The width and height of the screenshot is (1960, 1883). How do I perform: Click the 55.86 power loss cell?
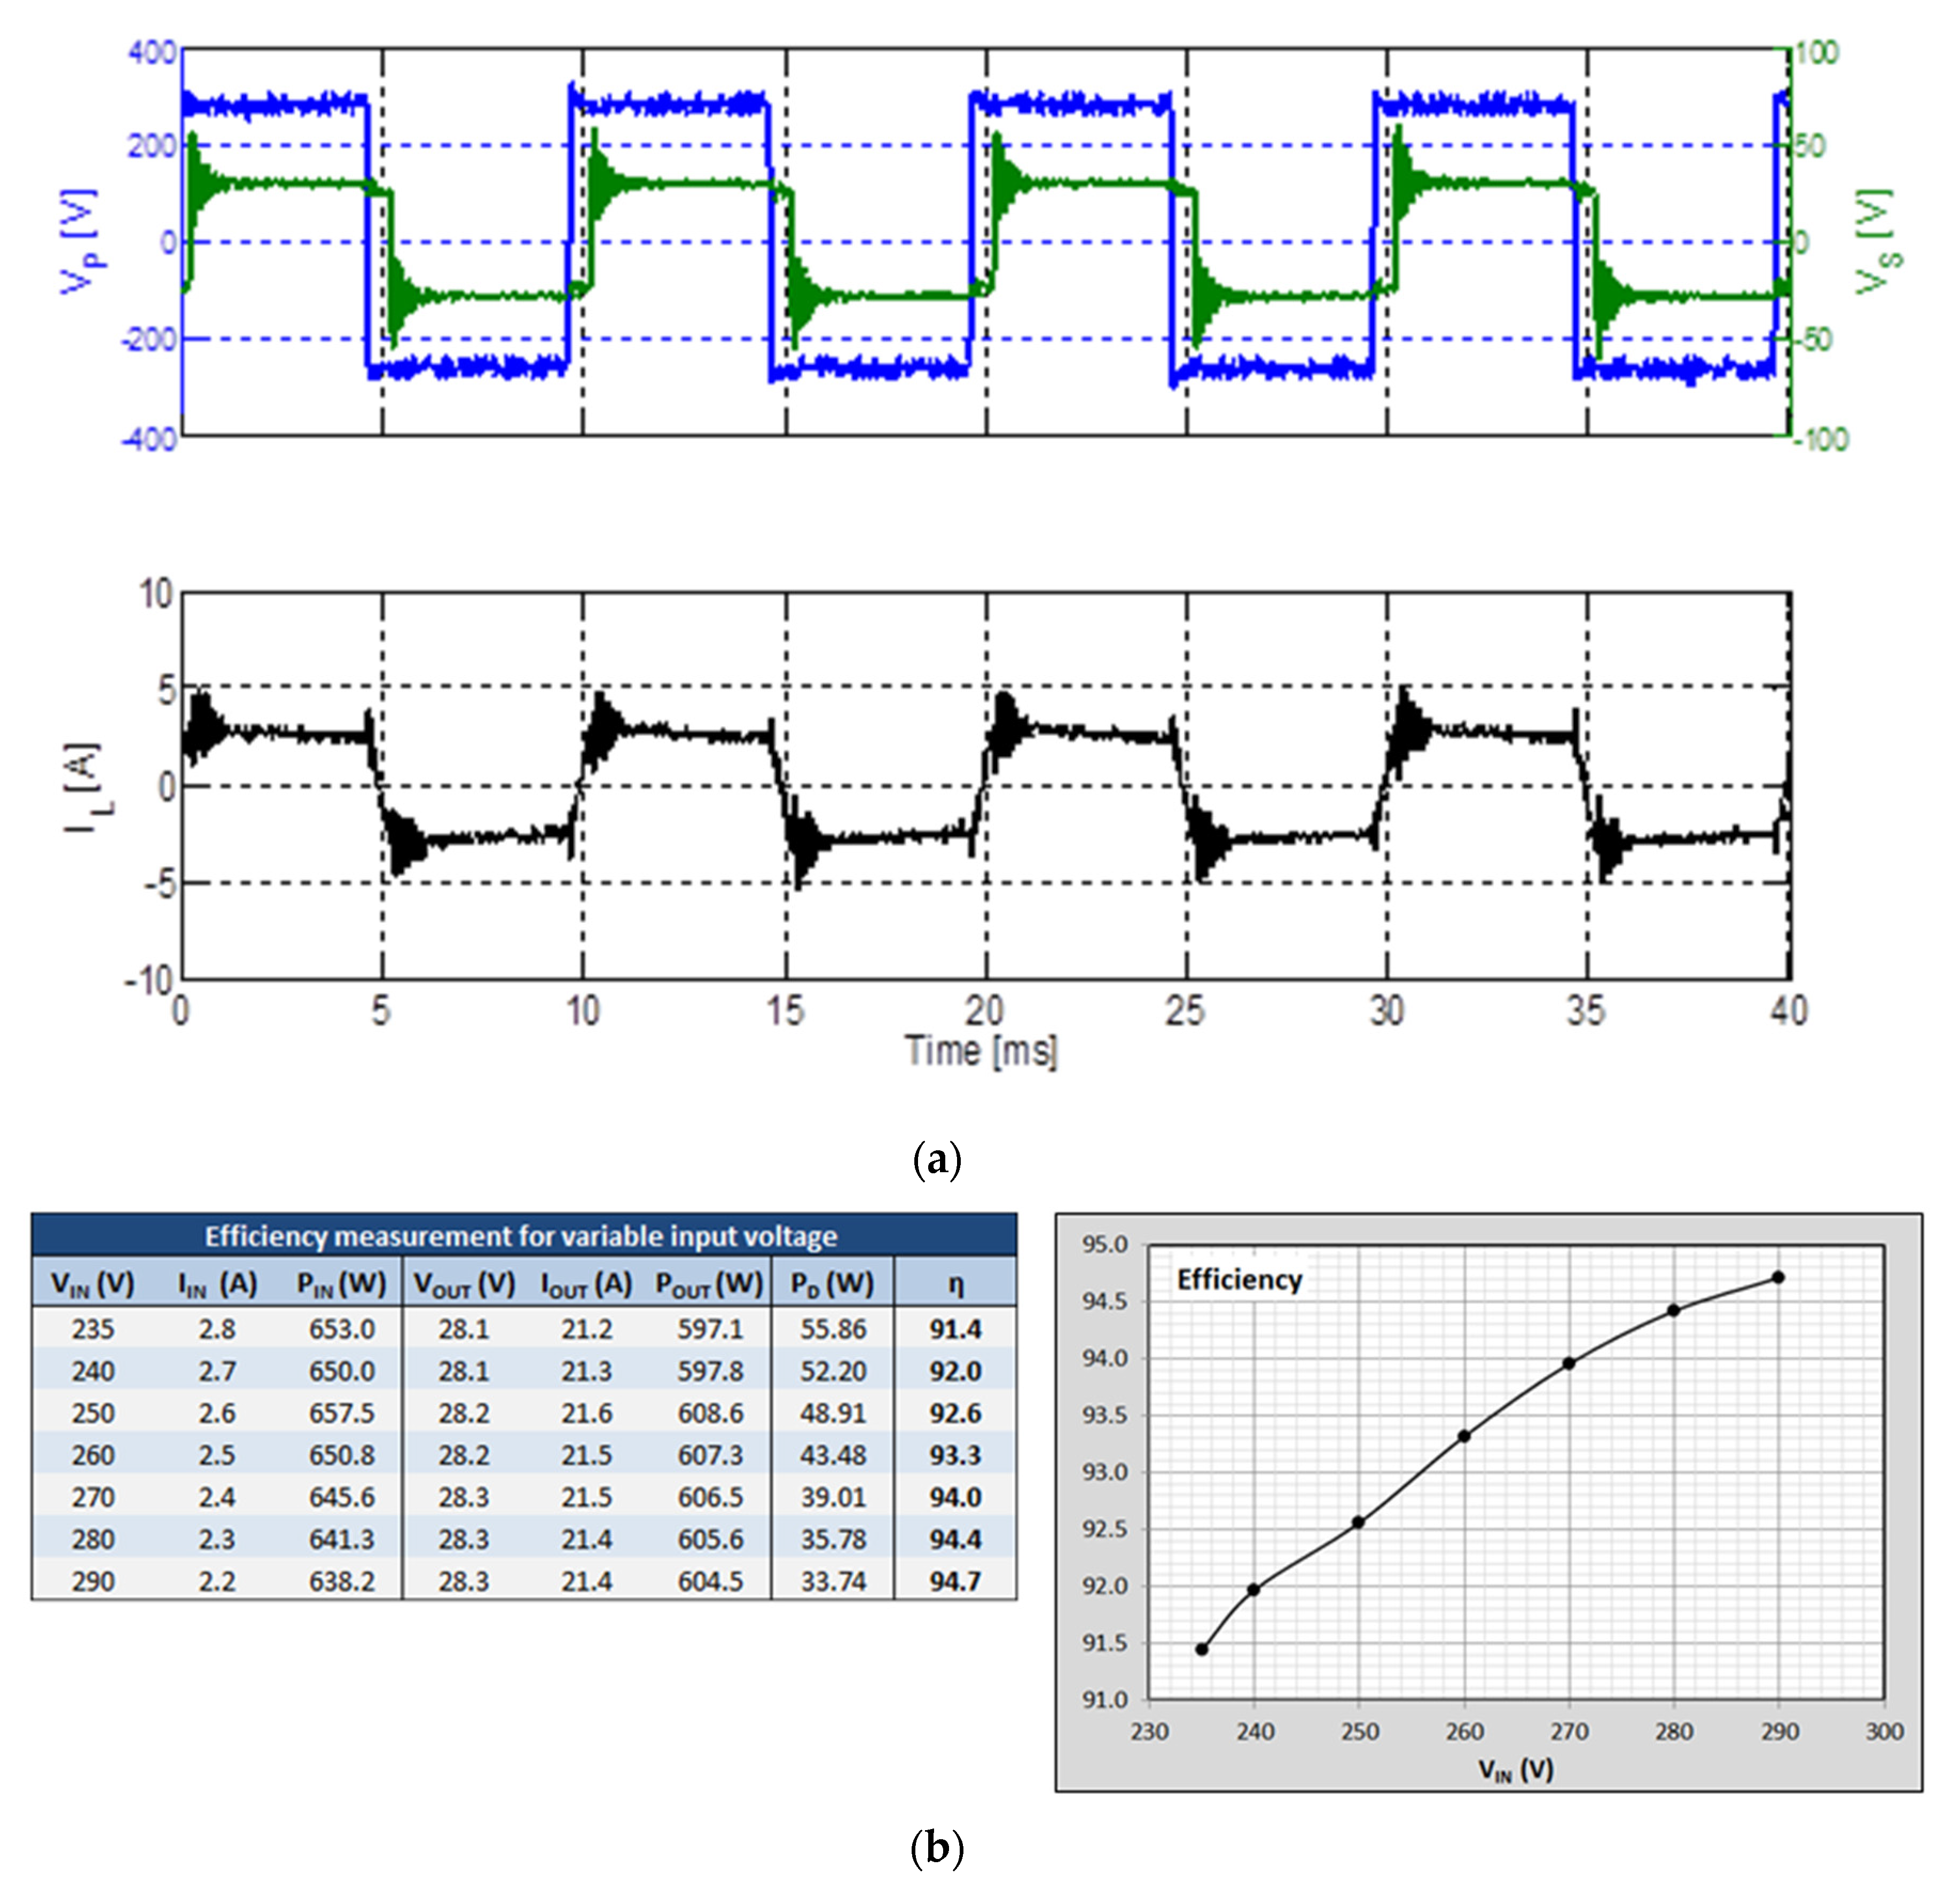[832, 1329]
